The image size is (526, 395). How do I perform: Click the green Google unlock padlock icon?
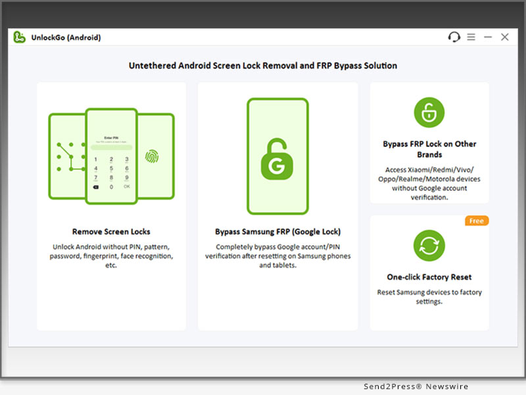pos(277,158)
